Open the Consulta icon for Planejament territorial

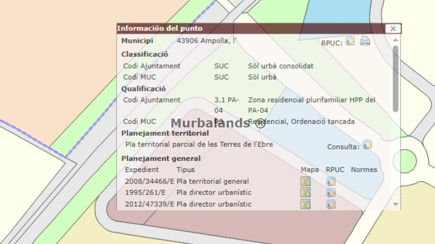tap(367, 145)
